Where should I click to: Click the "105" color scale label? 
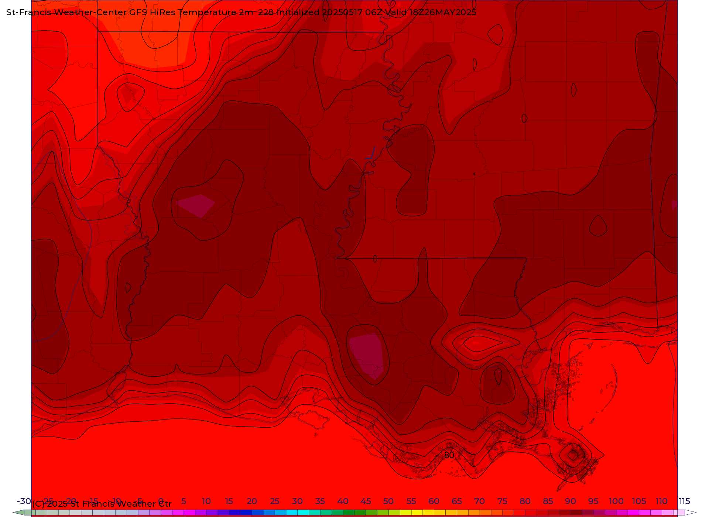639,501
